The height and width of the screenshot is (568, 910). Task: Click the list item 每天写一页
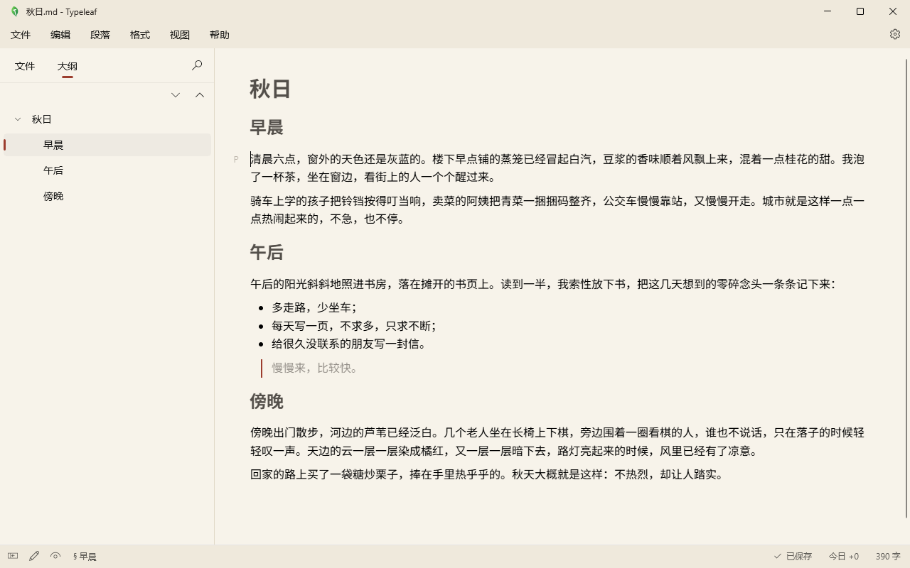pyautogui.click(x=354, y=326)
